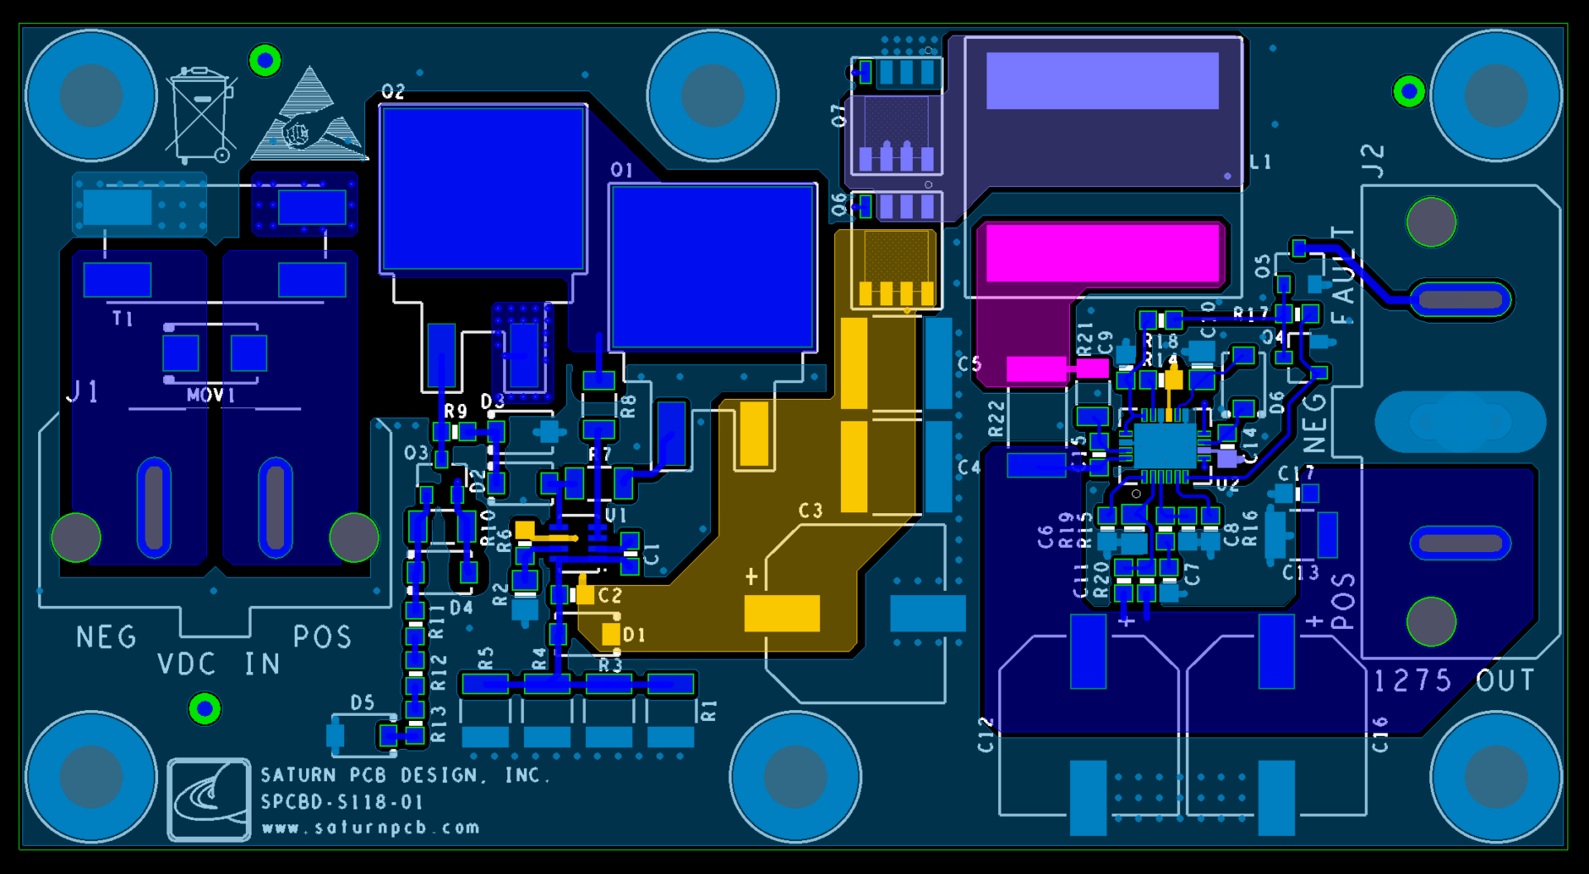Select the bottom-right corner mounting hole
1589x874 pixels.
(x=1495, y=776)
